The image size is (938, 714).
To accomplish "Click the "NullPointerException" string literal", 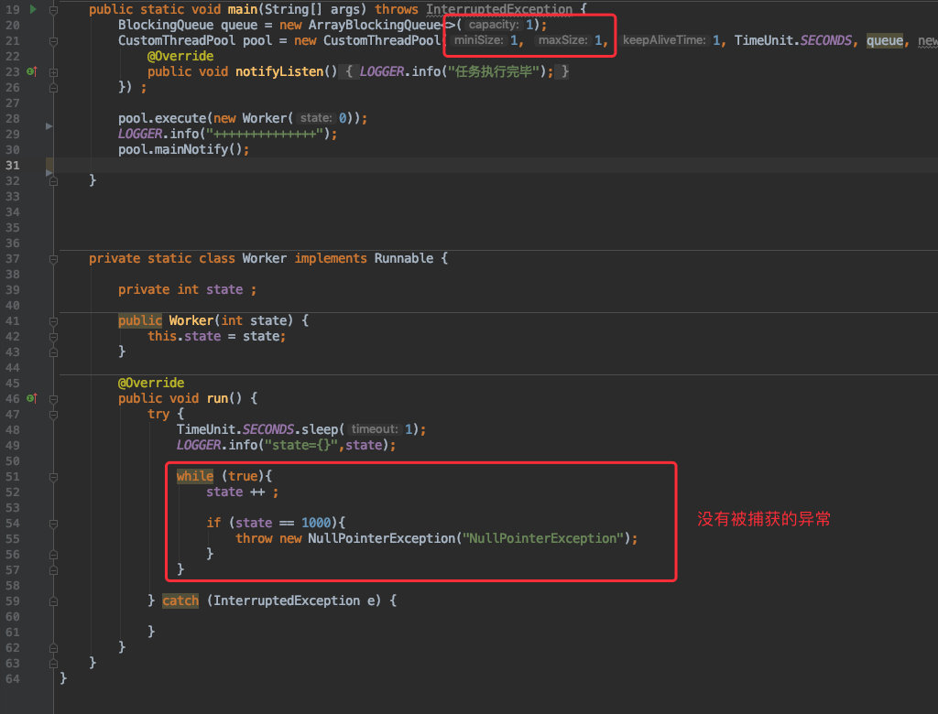I will (543, 538).
